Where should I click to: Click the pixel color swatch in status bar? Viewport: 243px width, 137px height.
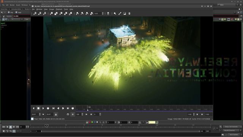[32, 119]
